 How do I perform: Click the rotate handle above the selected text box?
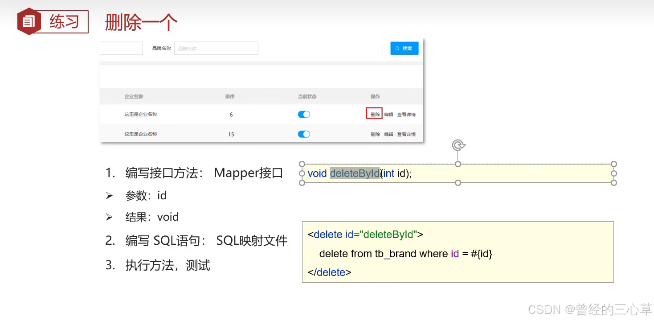[x=458, y=145]
